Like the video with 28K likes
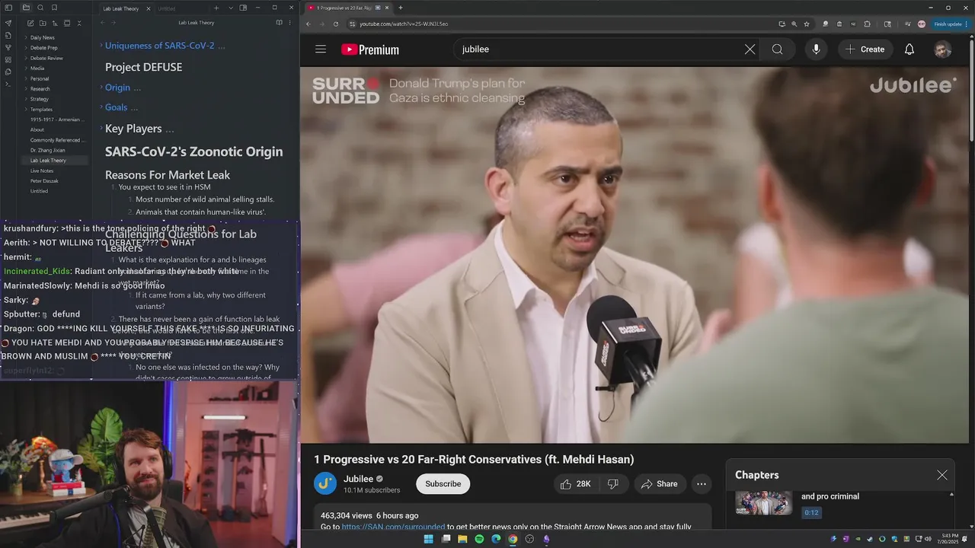The width and height of the screenshot is (975, 548). [x=576, y=484]
